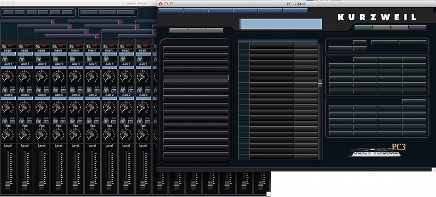Viewport: 436px width, 197px height.
Task: Toggle the red Glb LED on second mixer strip
Action: [27, 46]
